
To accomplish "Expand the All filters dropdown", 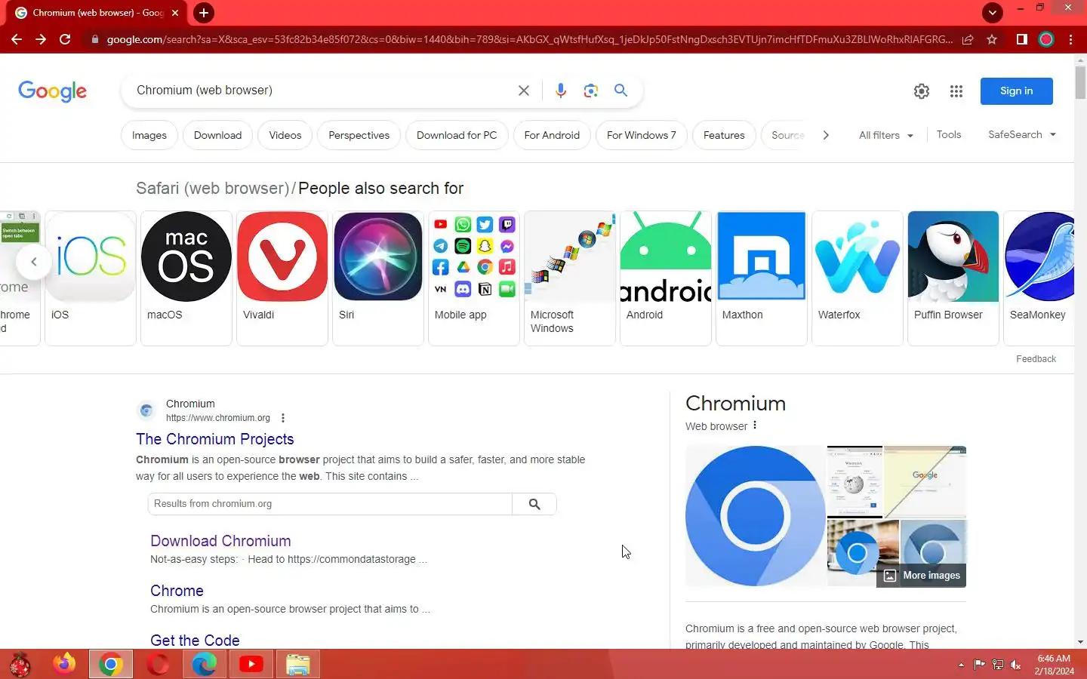I will tap(886, 135).
